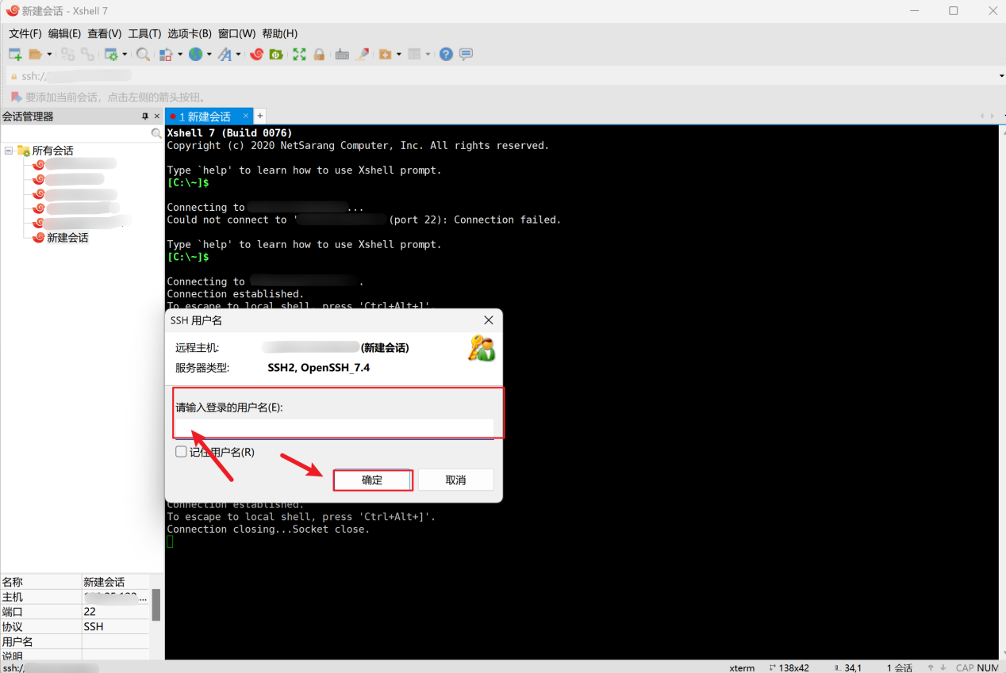
Task: Cancel the dialog with 取消 button
Action: pyautogui.click(x=455, y=480)
